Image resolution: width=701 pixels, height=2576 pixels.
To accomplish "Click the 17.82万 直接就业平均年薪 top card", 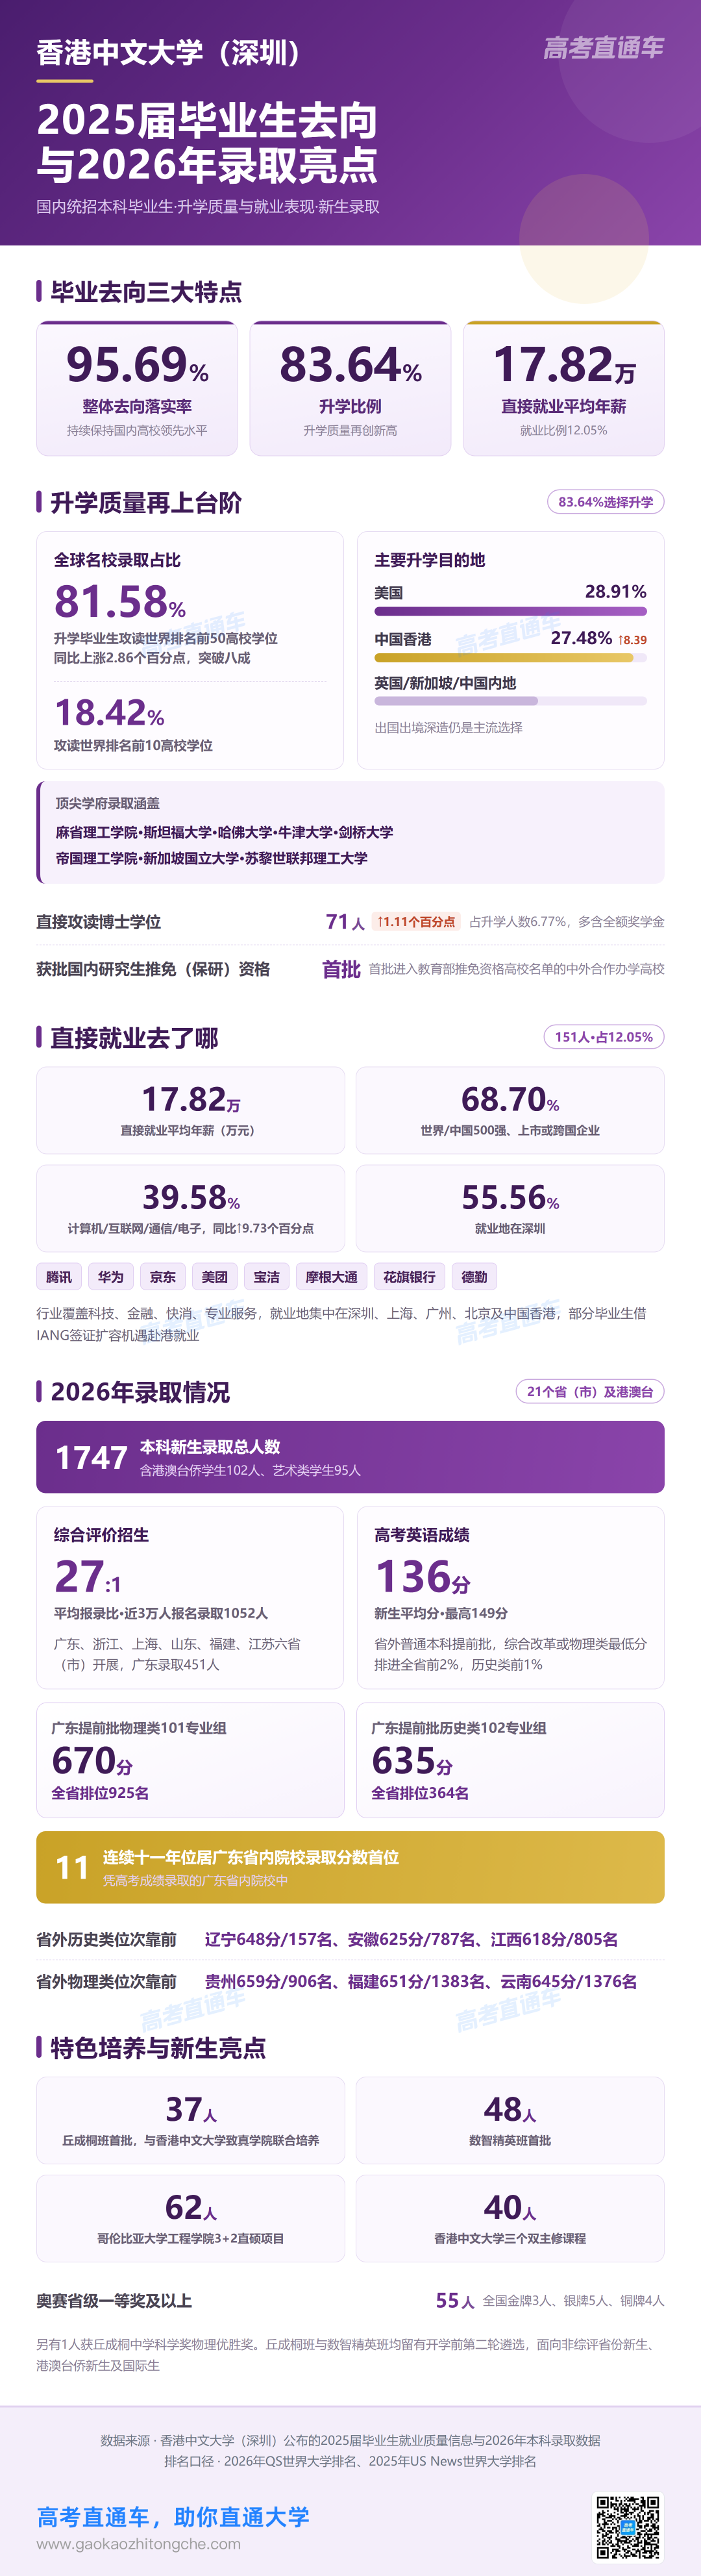I will tap(564, 388).
